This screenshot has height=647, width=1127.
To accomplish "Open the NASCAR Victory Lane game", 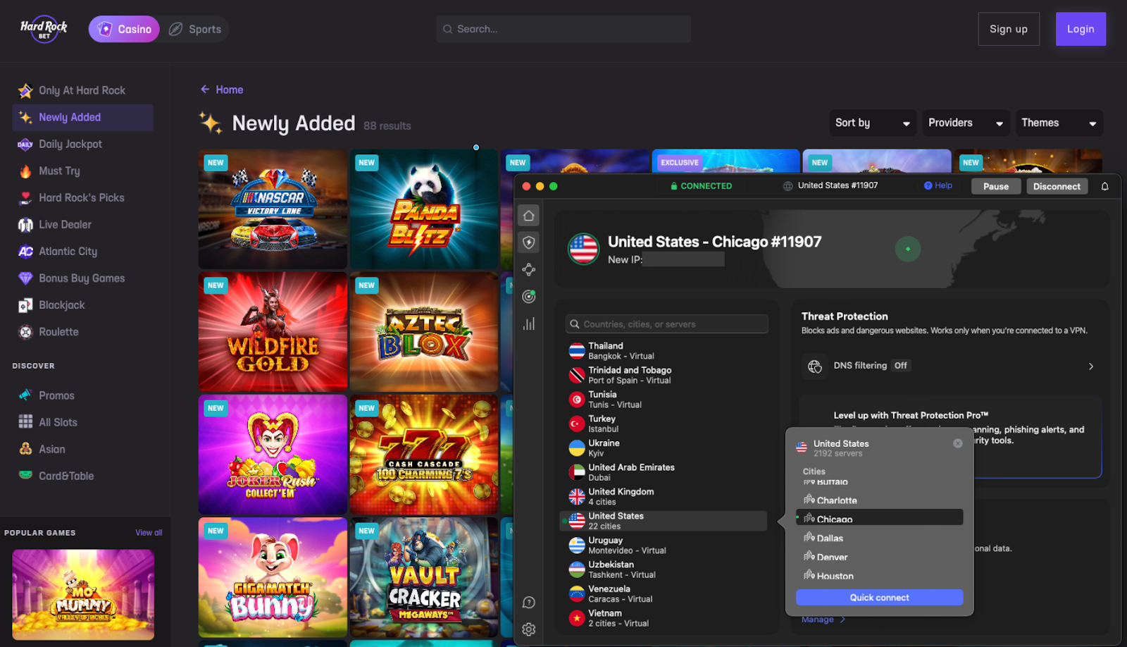I will (x=273, y=209).
